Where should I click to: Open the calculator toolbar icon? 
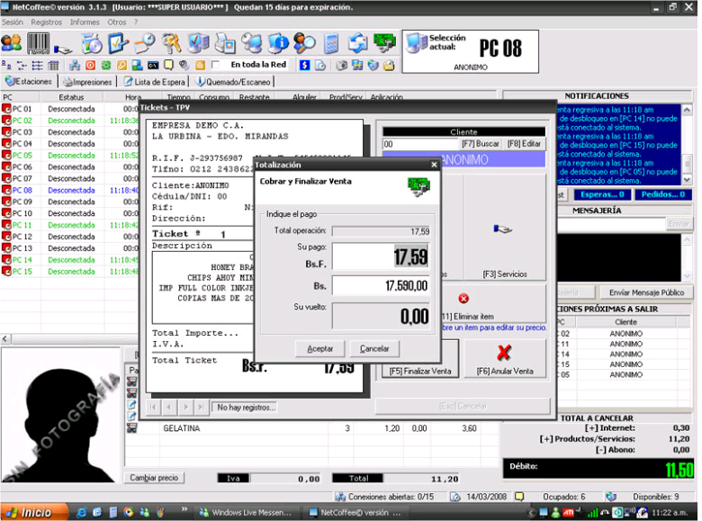(x=331, y=43)
